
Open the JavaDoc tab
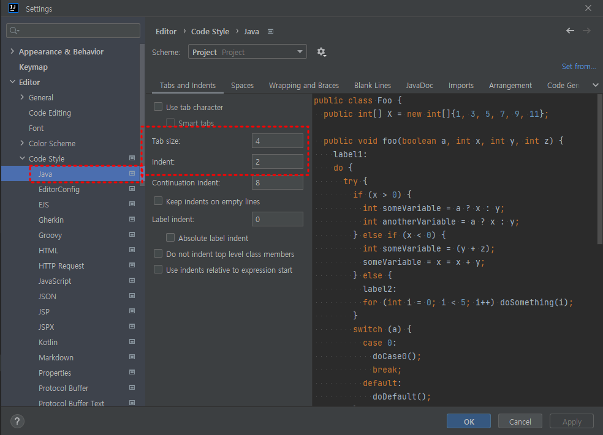tap(420, 85)
